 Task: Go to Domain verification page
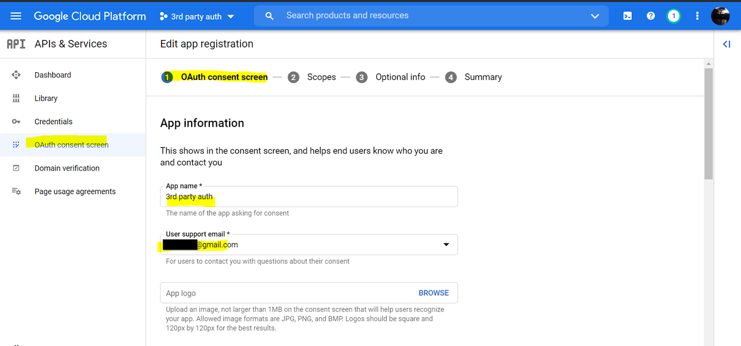pyautogui.click(x=67, y=168)
